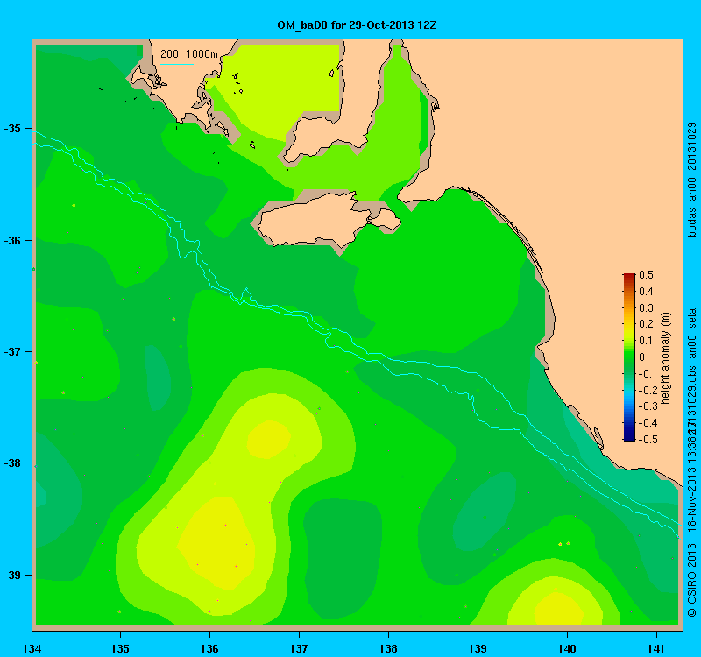Select the -35 latitude axis label
This screenshot has height=657, width=701.
12,129
